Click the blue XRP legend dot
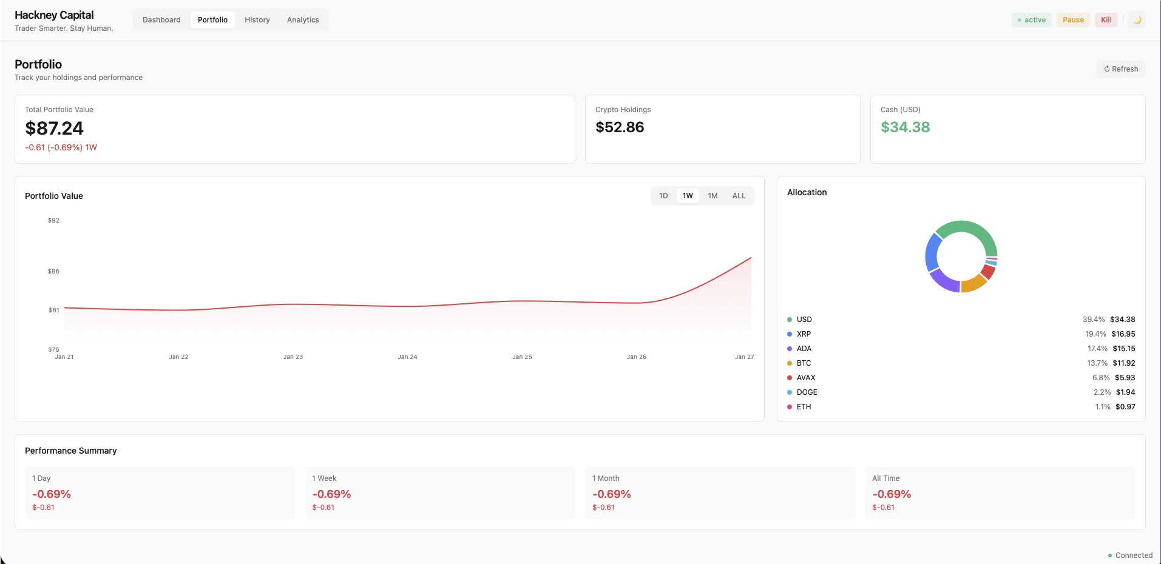1161x564 pixels. pyautogui.click(x=790, y=334)
